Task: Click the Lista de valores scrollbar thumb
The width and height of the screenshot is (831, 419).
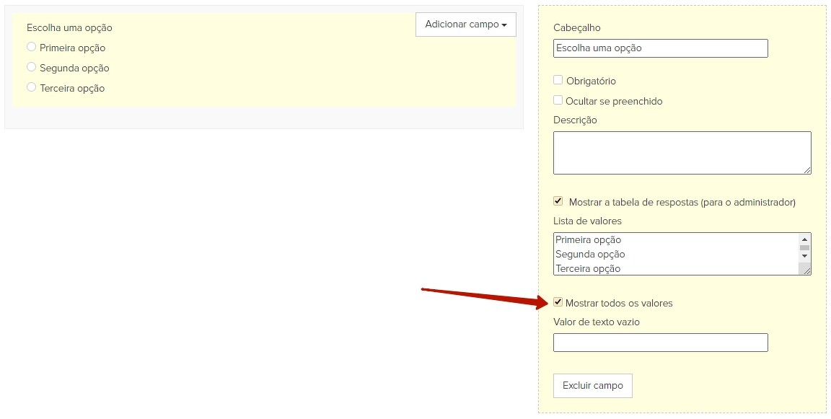Action: pos(804,247)
